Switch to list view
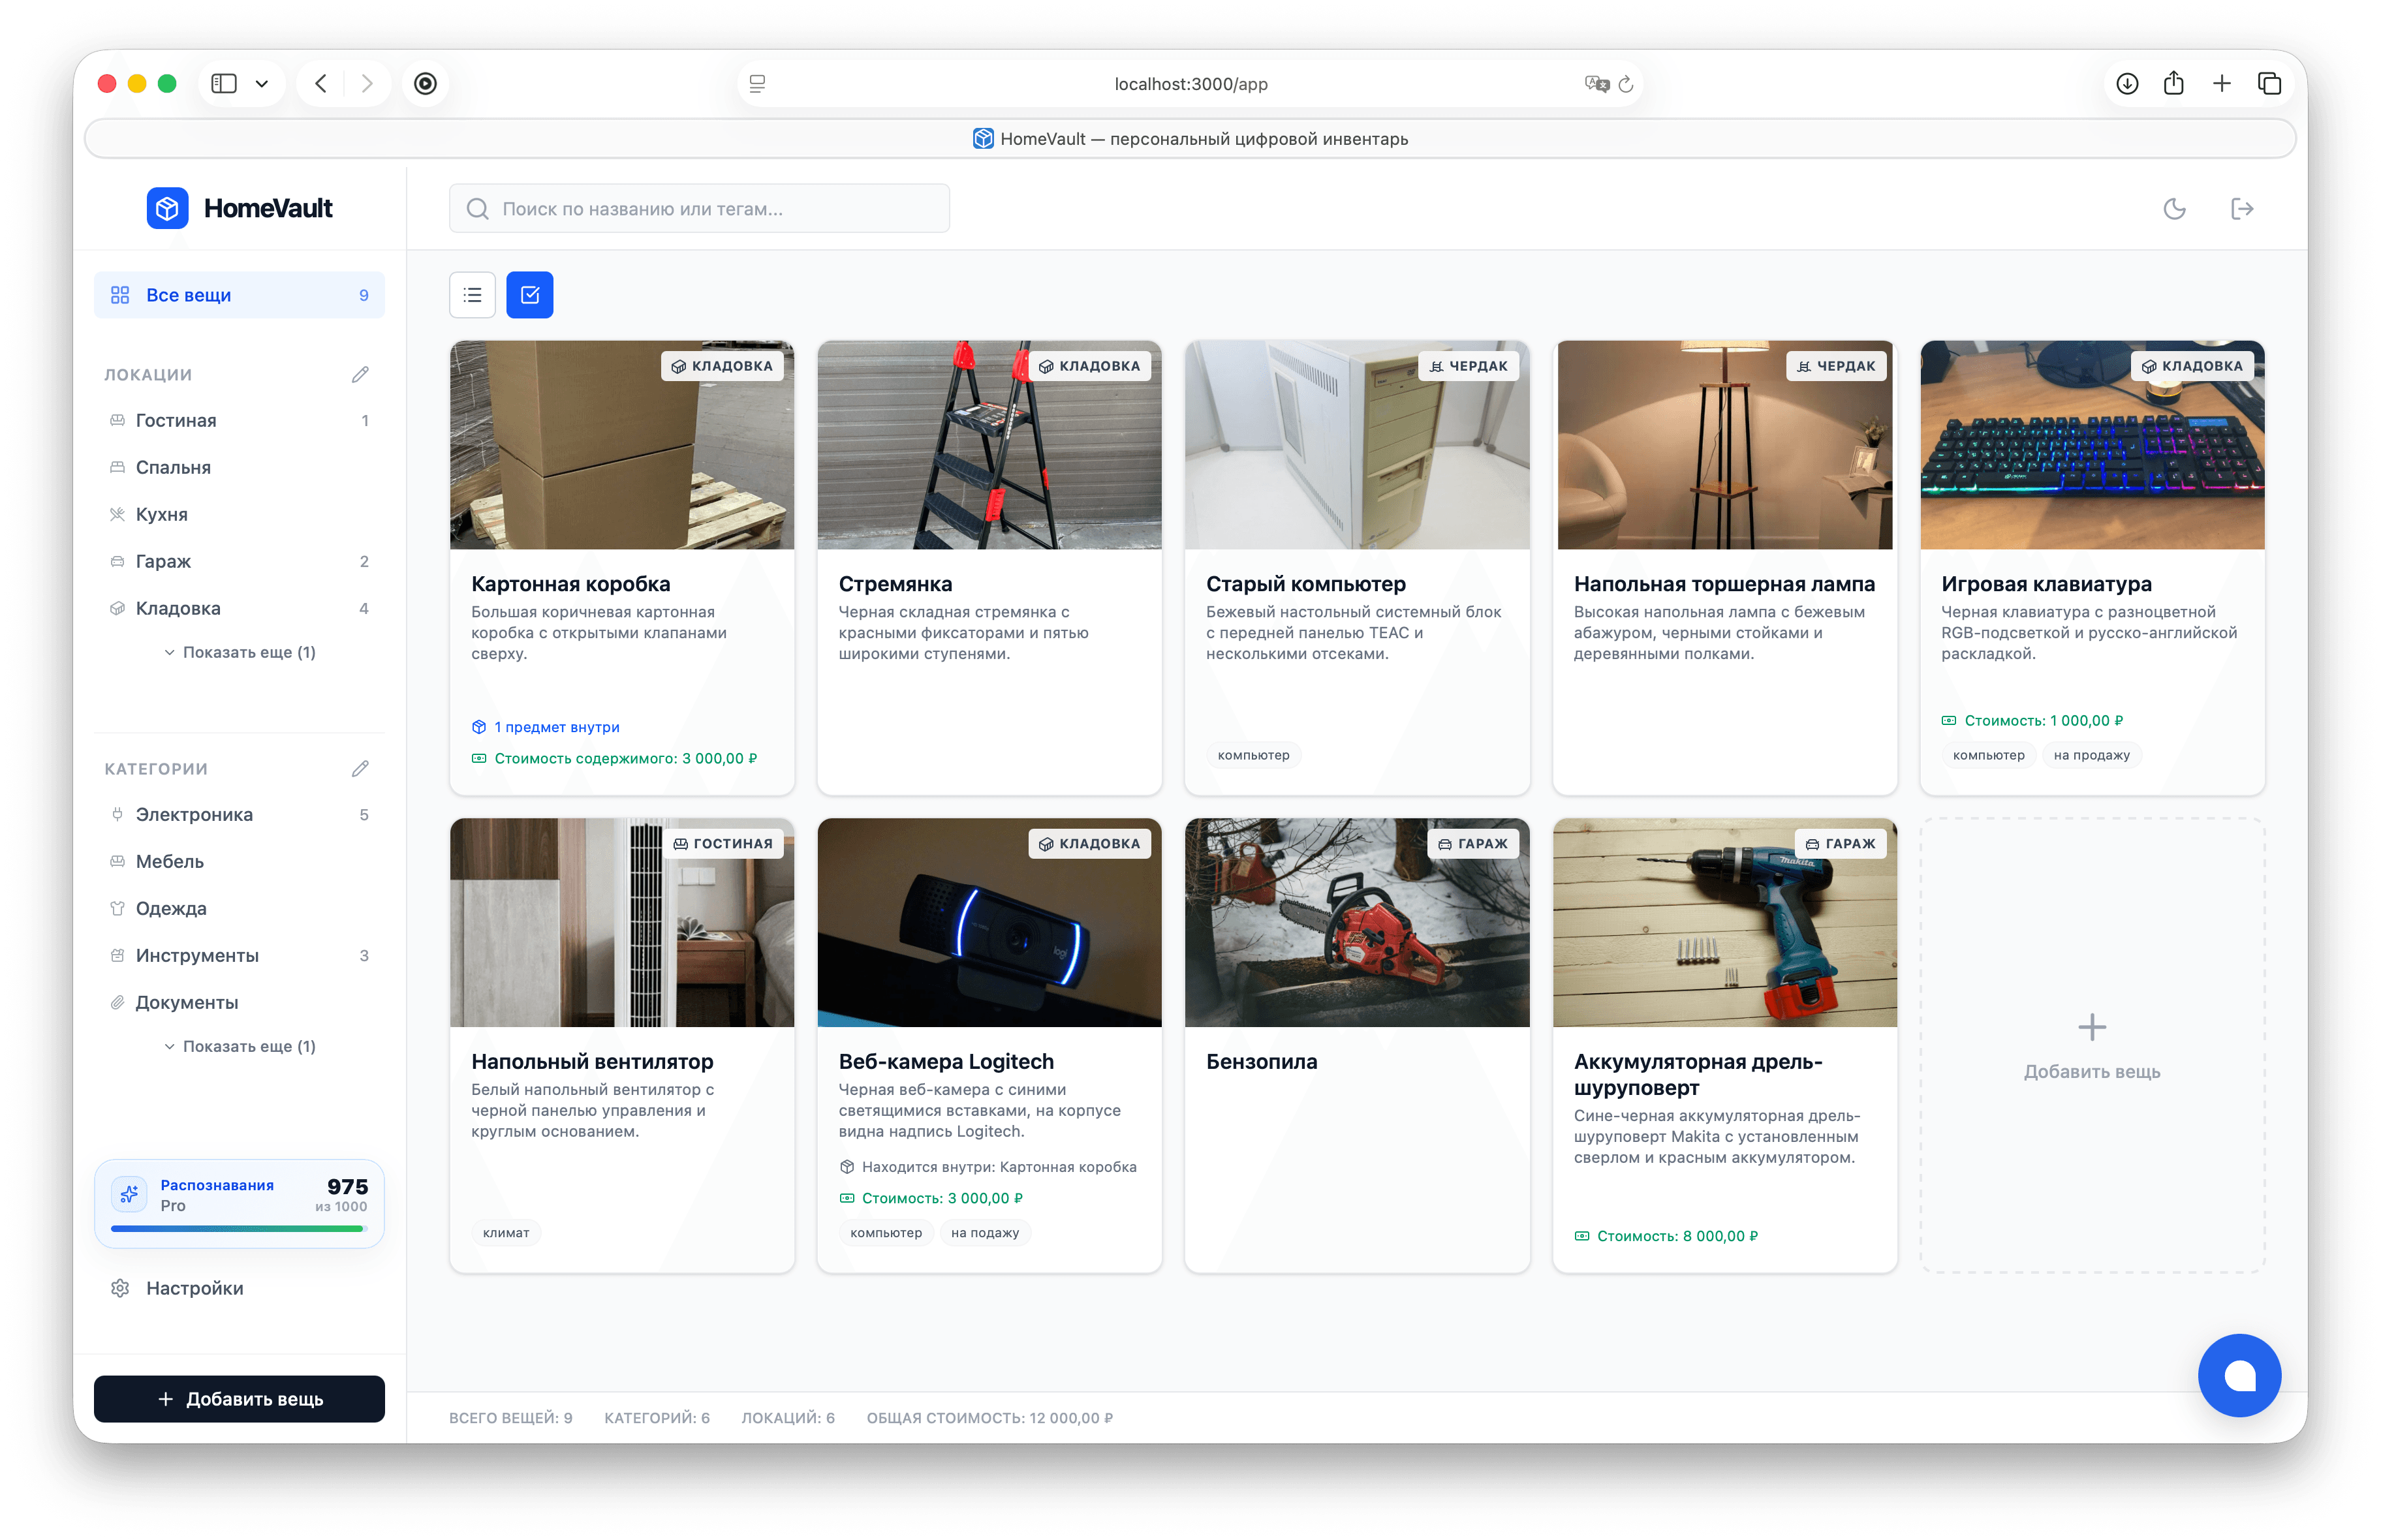 click(472, 295)
